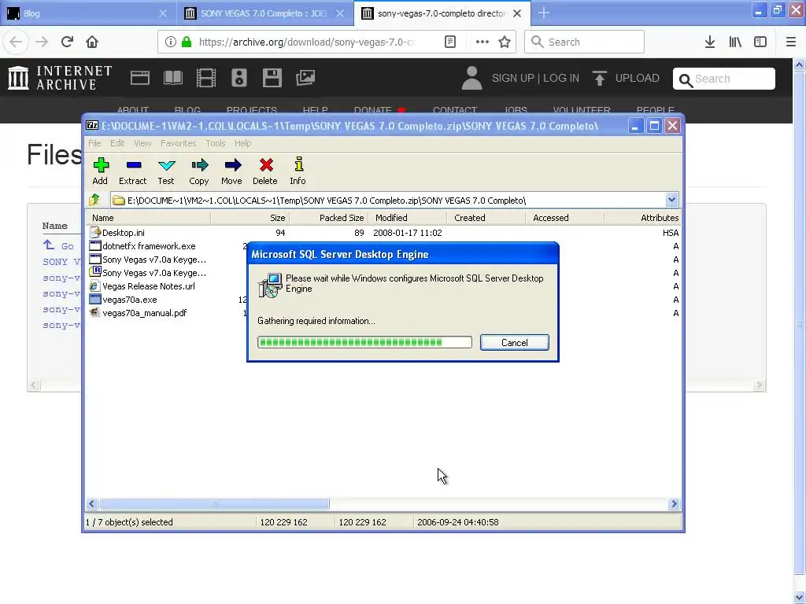Image resolution: width=806 pixels, height=604 pixels.
Task: Open the Firefox home page icon
Action: (x=92, y=42)
